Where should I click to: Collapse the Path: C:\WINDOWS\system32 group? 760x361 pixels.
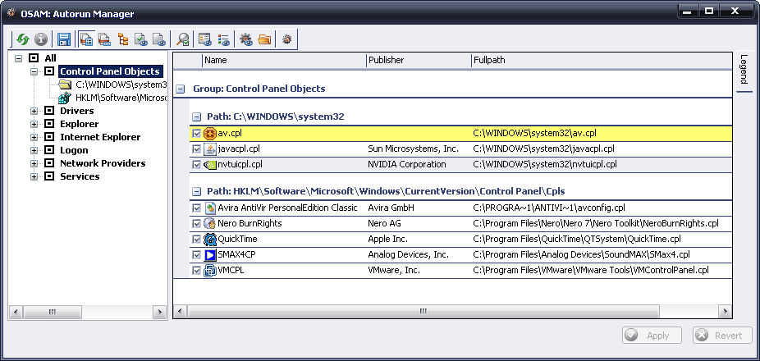coord(196,117)
